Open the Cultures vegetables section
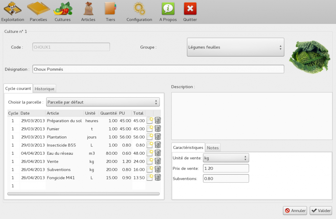The height and width of the screenshot is (219, 336). [63, 11]
